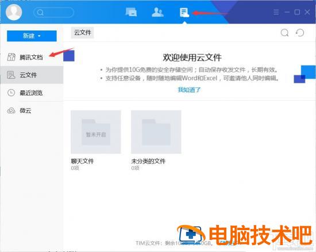The image size is (316, 252).
Task: Open the 未分类的文件 folder thumbnail
Action: click(x=156, y=132)
